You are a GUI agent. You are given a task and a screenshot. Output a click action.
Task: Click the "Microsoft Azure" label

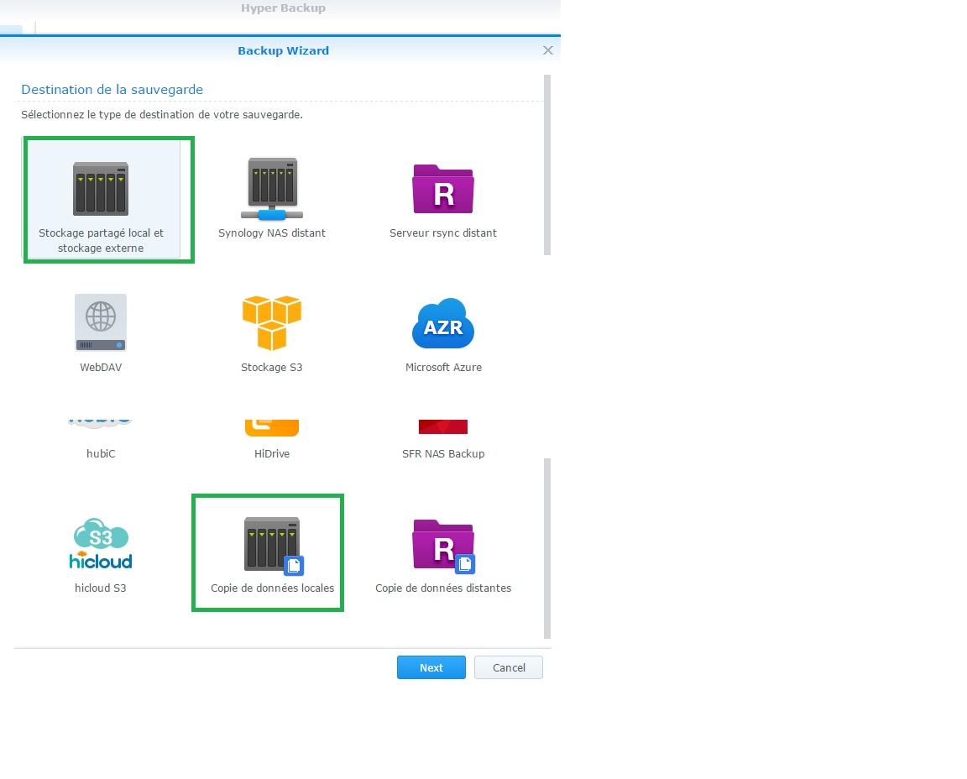coord(443,368)
